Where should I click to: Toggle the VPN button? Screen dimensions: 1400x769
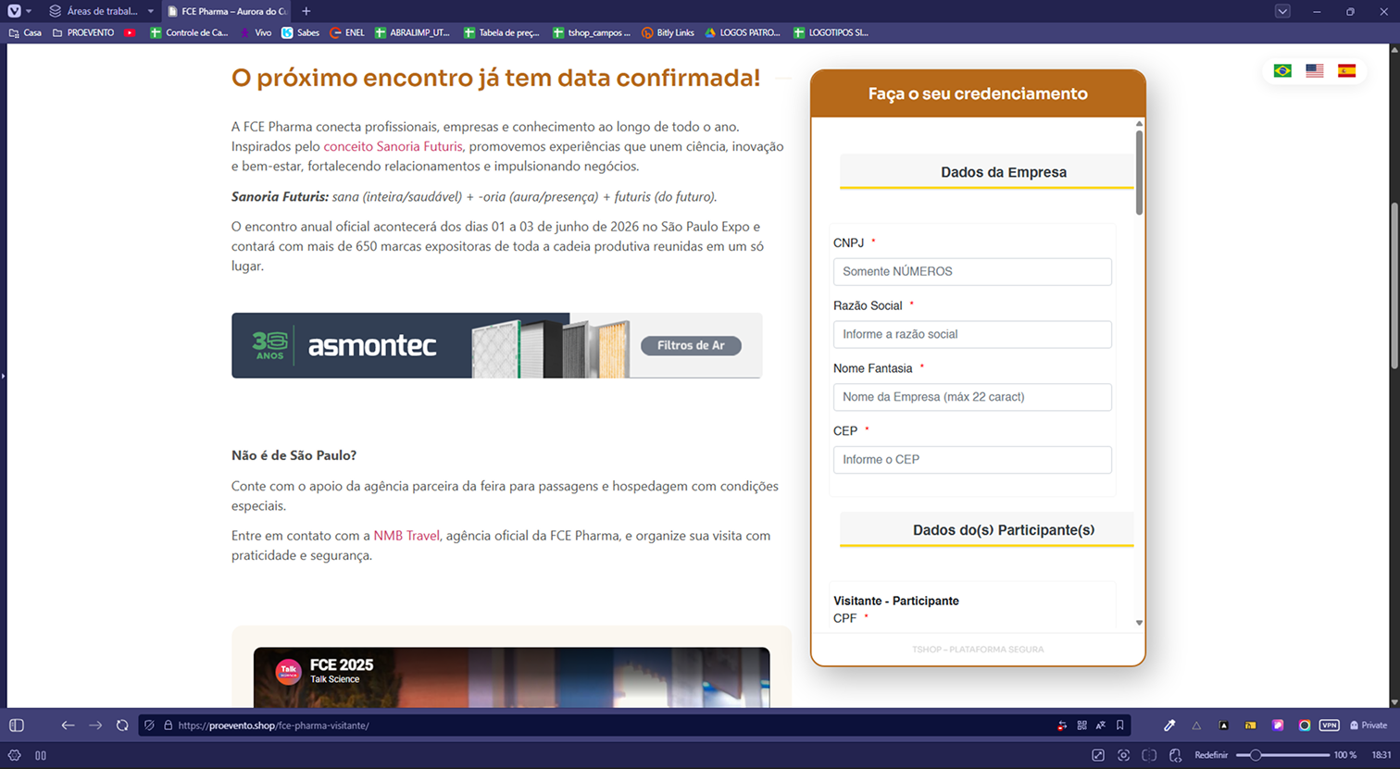click(1330, 726)
